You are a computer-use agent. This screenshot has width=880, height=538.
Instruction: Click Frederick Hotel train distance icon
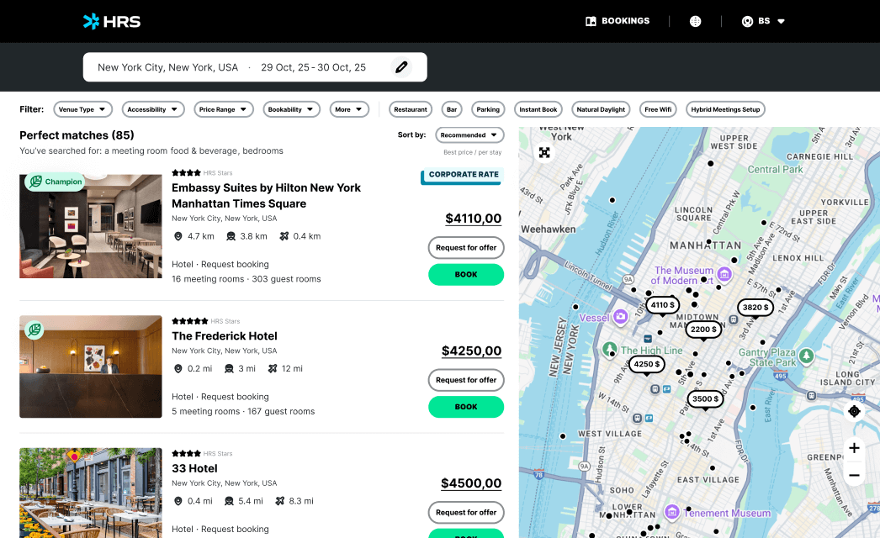(x=229, y=369)
